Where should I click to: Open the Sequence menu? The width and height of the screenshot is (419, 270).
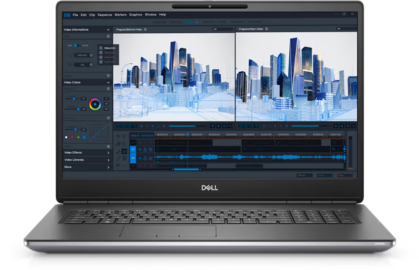[x=105, y=14]
